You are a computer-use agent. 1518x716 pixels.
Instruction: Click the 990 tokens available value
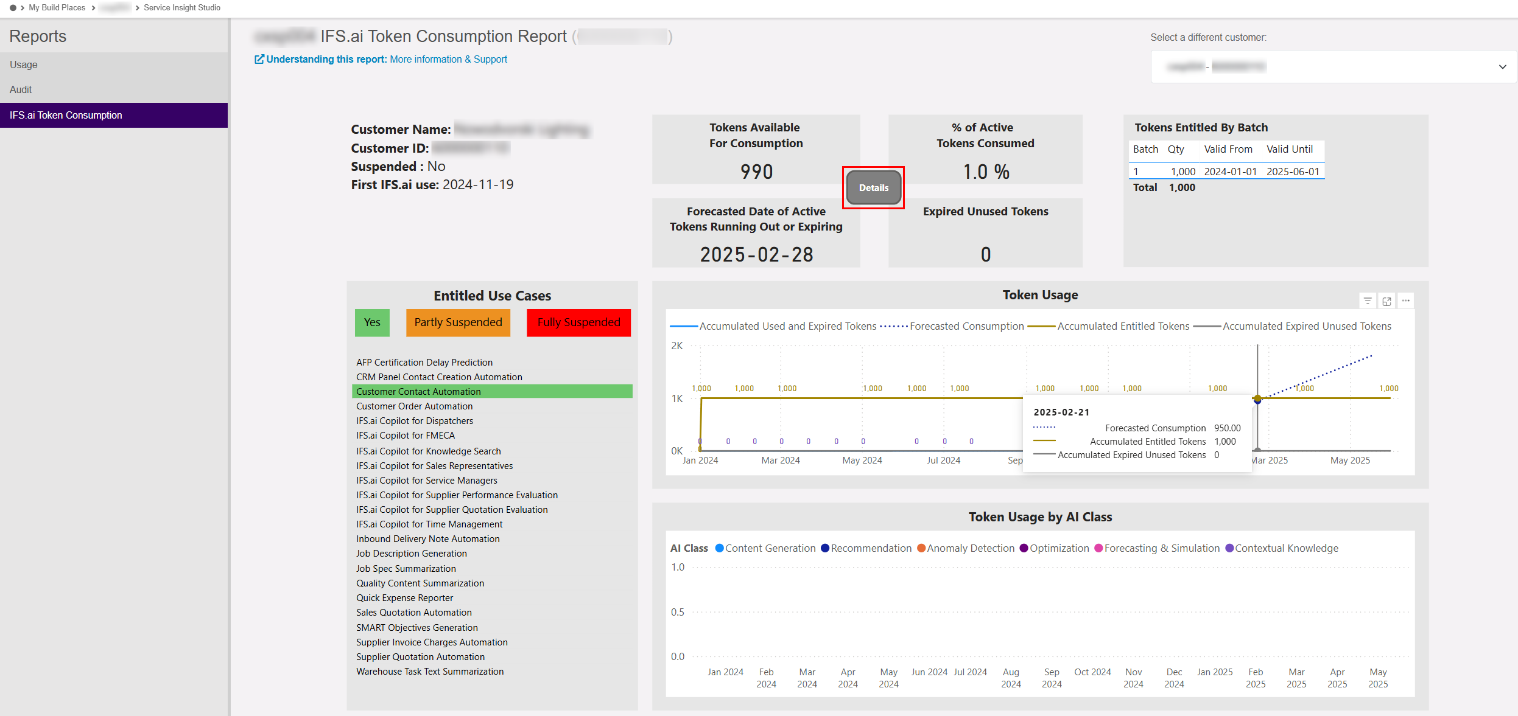756,172
